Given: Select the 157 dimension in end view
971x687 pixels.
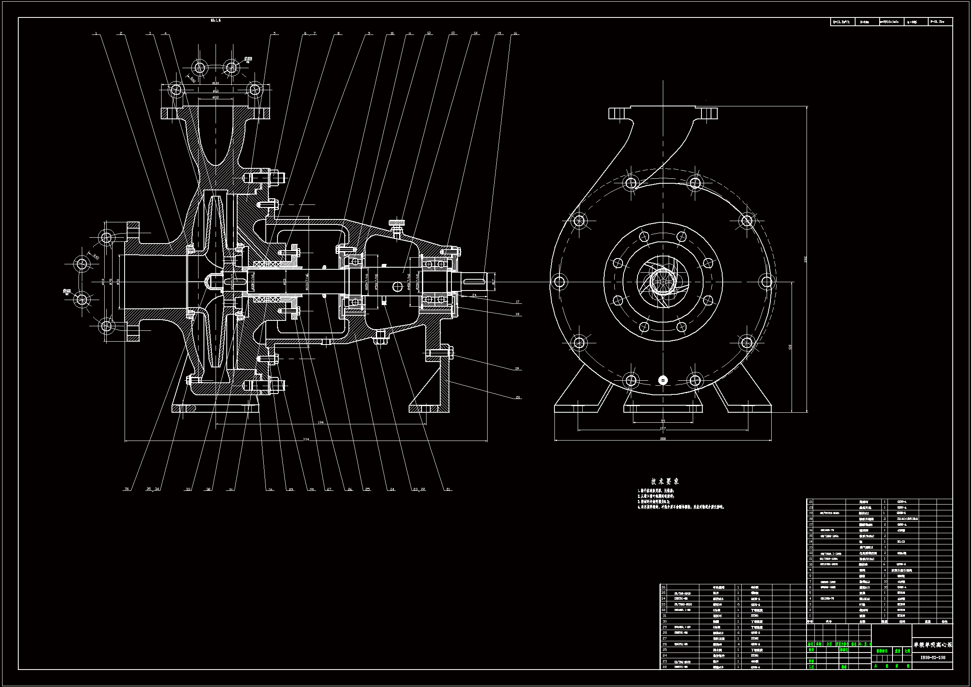Looking at the screenshot, I should pos(663,428).
